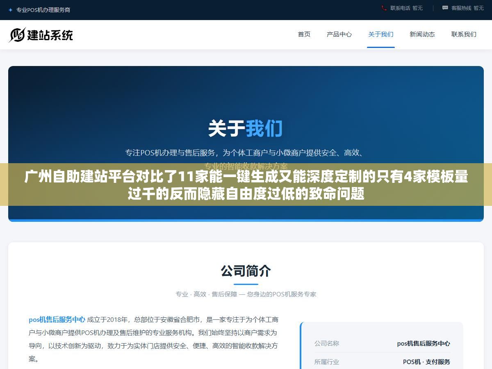
Task: Go to 产品中心 in navigation
Action: tap(339, 34)
